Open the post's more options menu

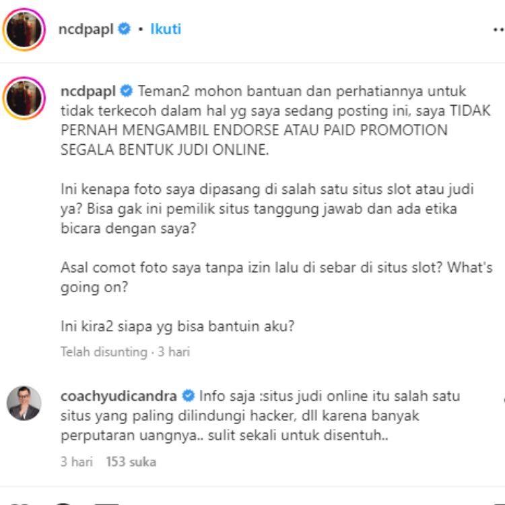click(499, 30)
